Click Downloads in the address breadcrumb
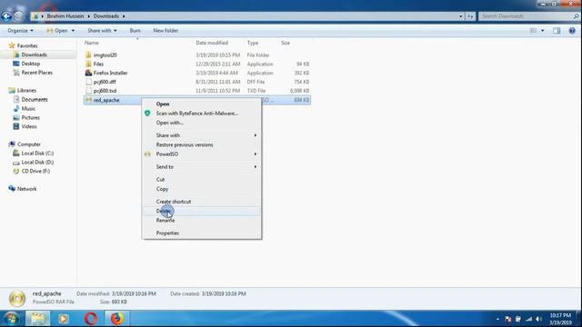Image resolution: width=582 pixels, height=327 pixels. (x=106, y=16)
